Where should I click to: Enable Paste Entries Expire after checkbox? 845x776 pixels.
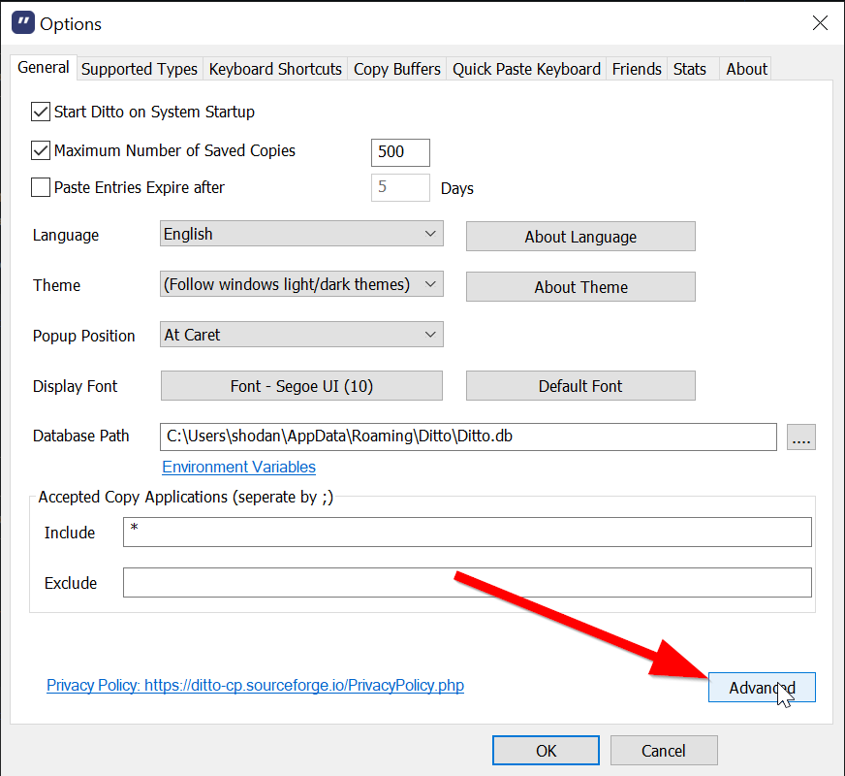pos(41,187)
